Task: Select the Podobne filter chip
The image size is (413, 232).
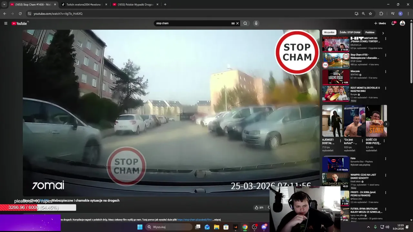Action: [x=370, y=33]
